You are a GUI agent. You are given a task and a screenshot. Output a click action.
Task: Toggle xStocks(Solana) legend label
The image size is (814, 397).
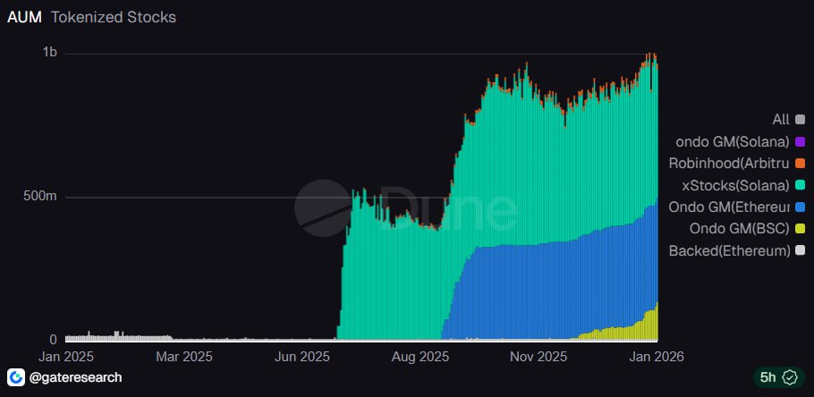click(735, 185)
